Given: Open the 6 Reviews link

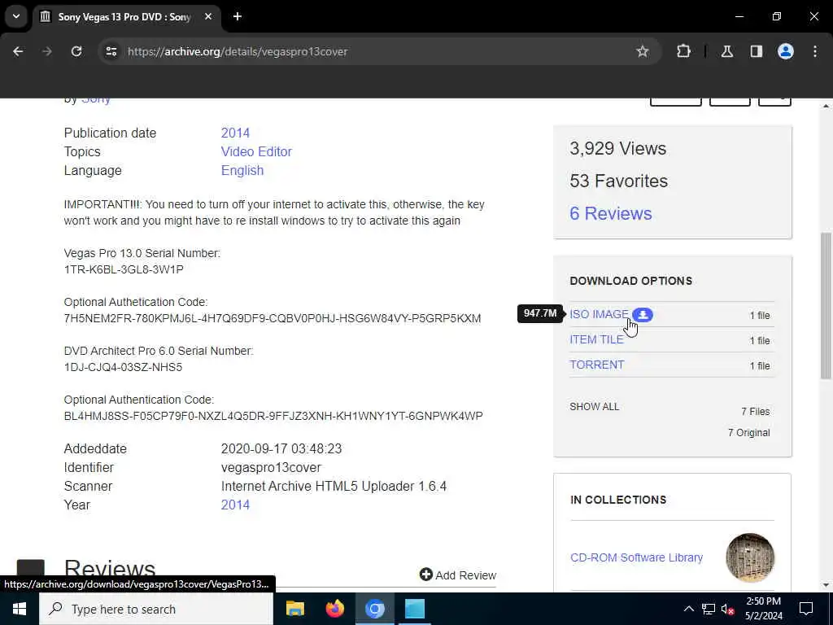Looking at the screenshot, I should [x=610, y=213].
